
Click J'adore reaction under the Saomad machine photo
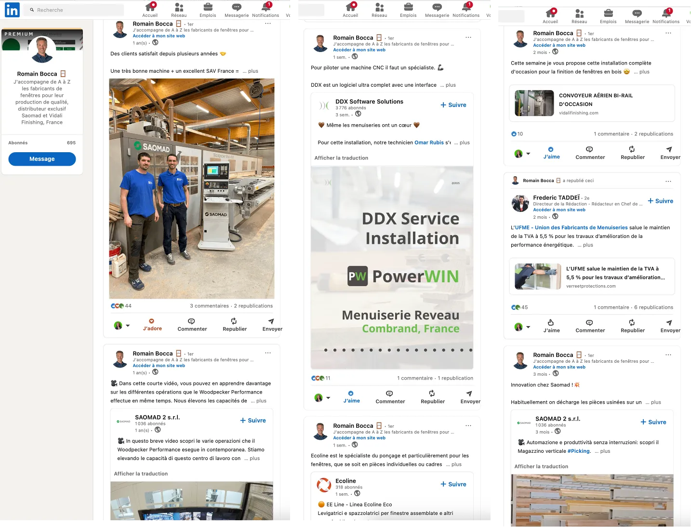coord(152,325)
